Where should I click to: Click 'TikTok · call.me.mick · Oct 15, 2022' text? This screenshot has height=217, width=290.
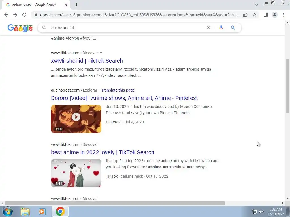click(137, 176)
